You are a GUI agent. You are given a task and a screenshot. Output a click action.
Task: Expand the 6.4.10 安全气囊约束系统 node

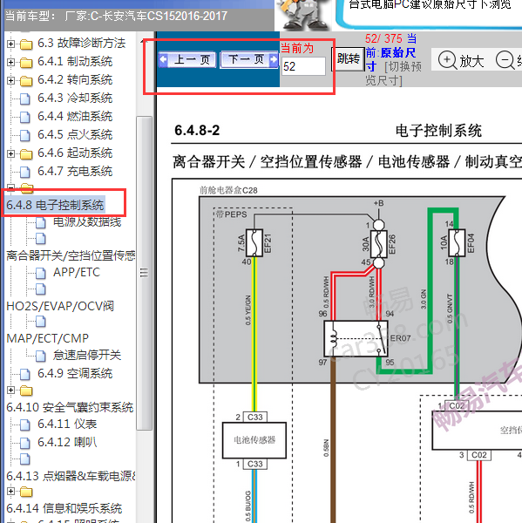click(10, 390)
